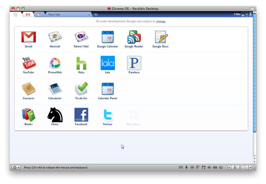Open the Contacts app
The image size is (266, 184).
tap(29, 89)
